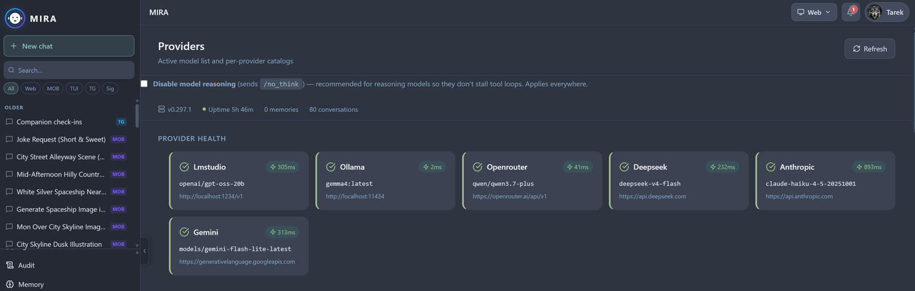Click the chat icon for Companion check-ins

(x=9, y=122)
